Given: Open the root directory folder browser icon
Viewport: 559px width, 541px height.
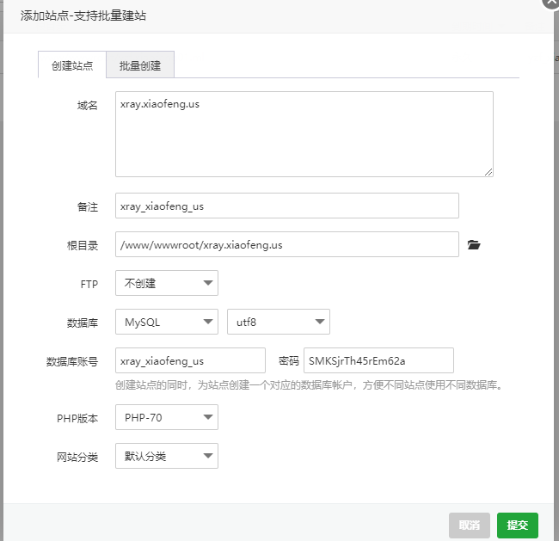Looking at the screenshot, I should (474, 245).
